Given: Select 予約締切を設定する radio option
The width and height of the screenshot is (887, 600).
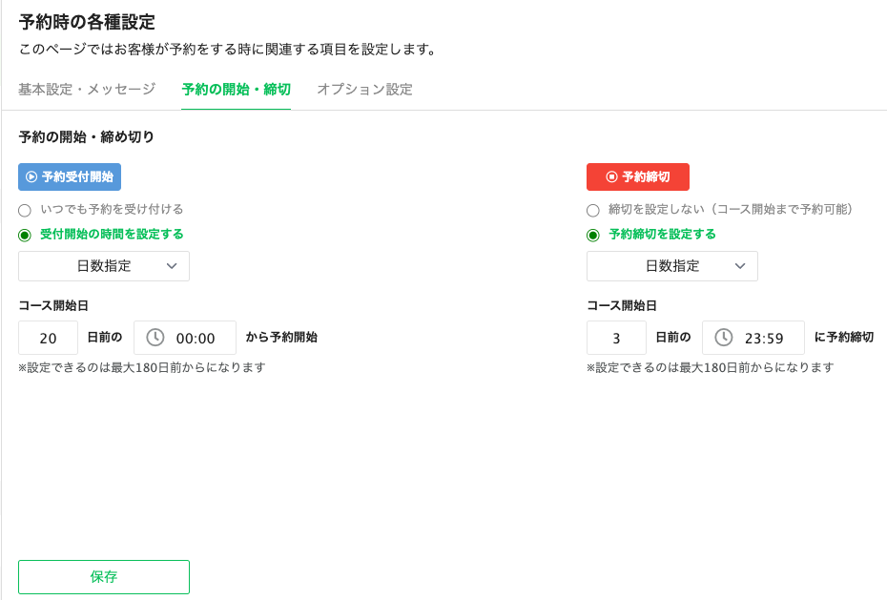Looking at the screenshot, I should [x=593, y=235].
